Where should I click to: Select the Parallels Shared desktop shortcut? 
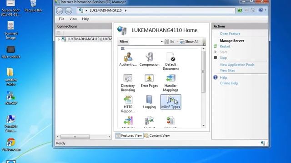[11, 124]
